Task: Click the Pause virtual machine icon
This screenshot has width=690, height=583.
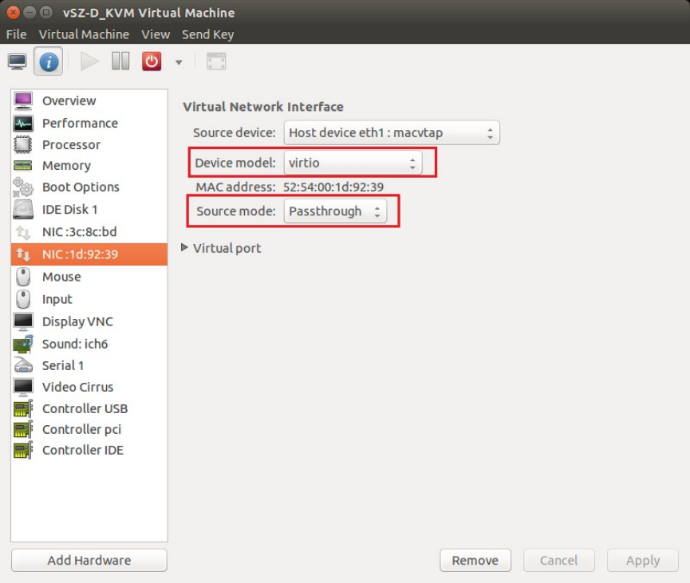Action: pos(120,61)
